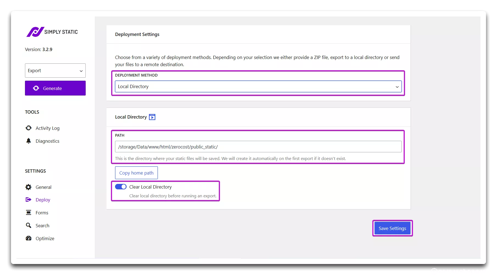Image resolution: width=497 pixels, height=275 pixels.
Task: Click the DEPLOYMENT METHOD label
Action: tap(136, 75)
